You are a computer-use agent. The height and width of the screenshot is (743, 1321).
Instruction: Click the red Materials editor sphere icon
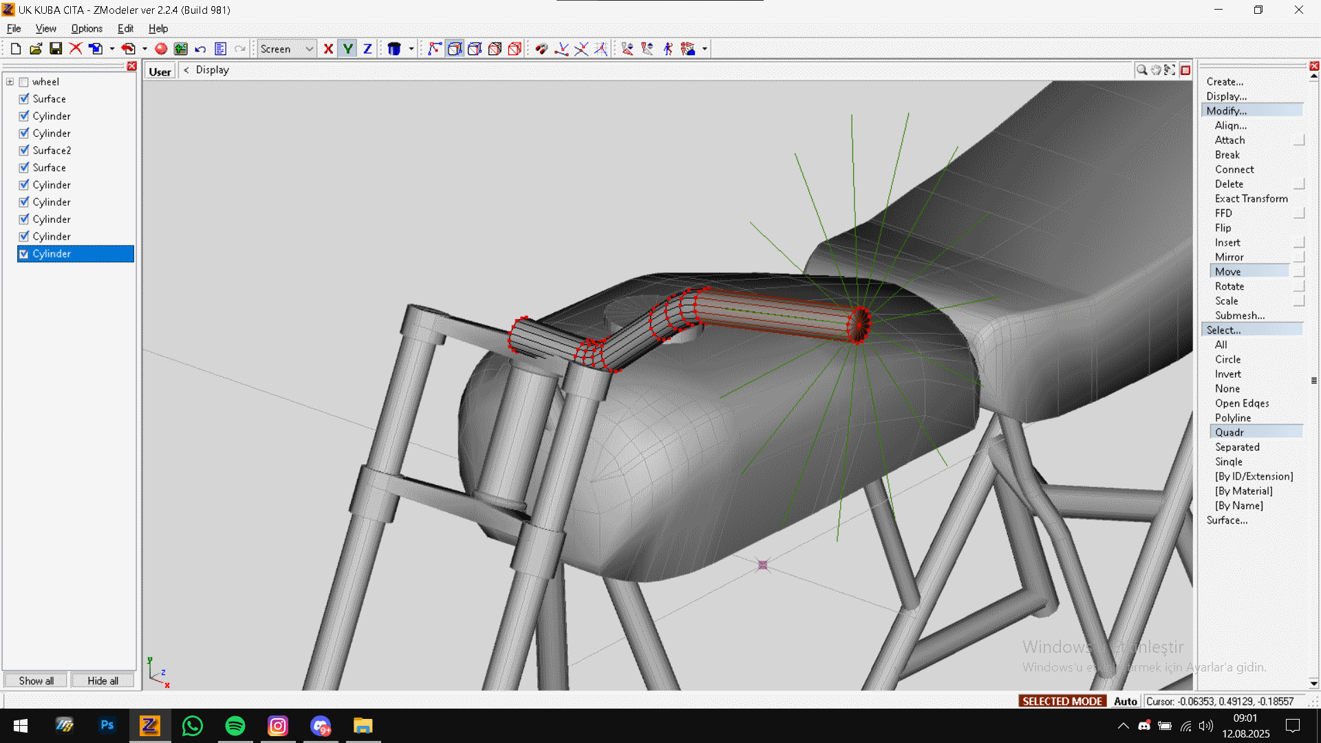(161, 49)
